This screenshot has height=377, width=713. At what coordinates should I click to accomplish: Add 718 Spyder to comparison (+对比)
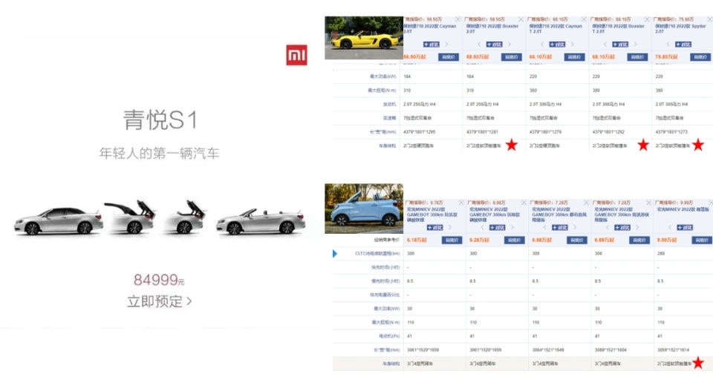click(x=683, y=44)
